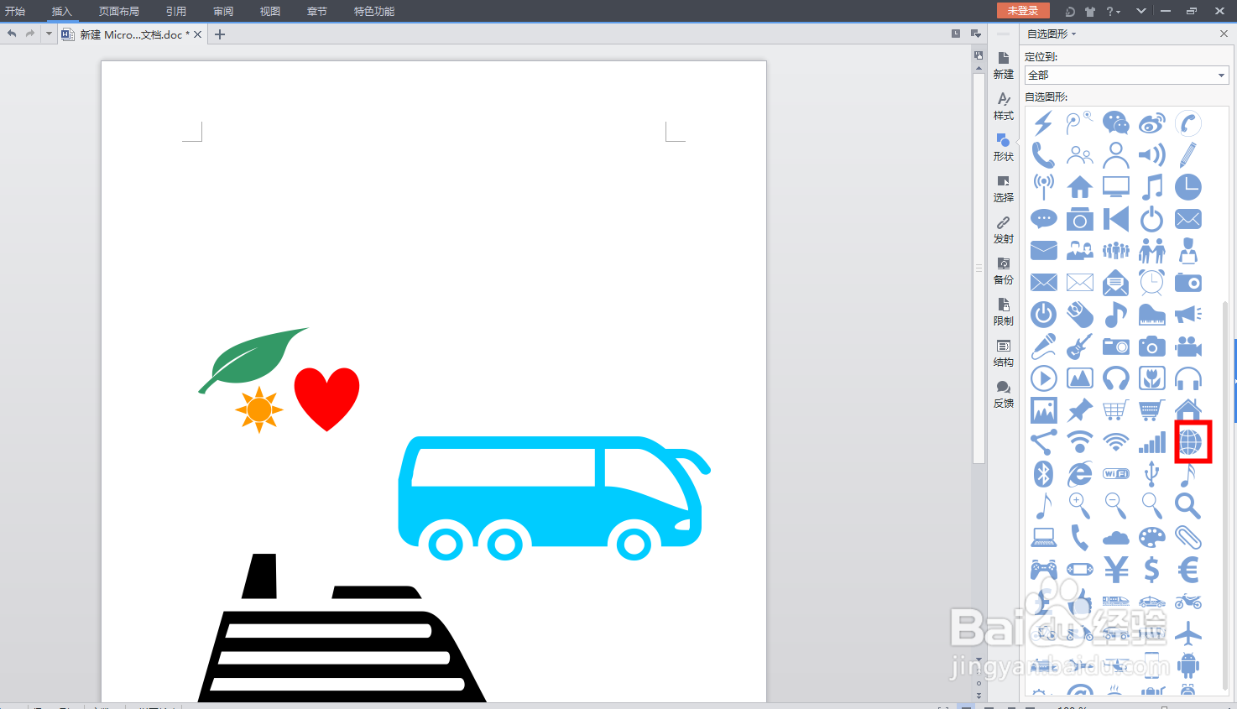
Task: Select the monitor screen shape
Action: coord(1115,187)
